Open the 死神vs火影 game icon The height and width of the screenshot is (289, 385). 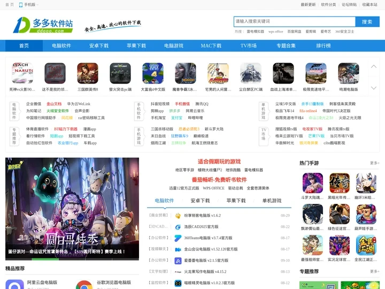tap(22, 73)
